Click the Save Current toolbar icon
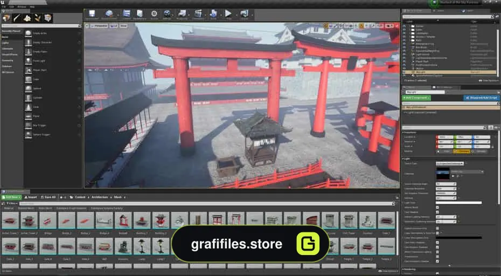The width and height of the screenshot is (501, 276). coord(92,15)
